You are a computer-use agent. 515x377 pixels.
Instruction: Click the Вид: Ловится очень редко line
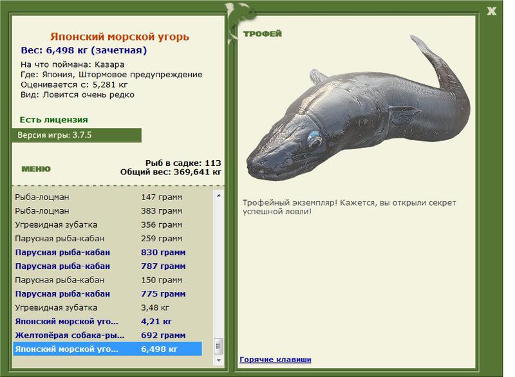tap(77, 95)
